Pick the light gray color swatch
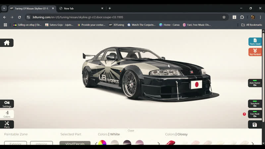 point(115,143)
